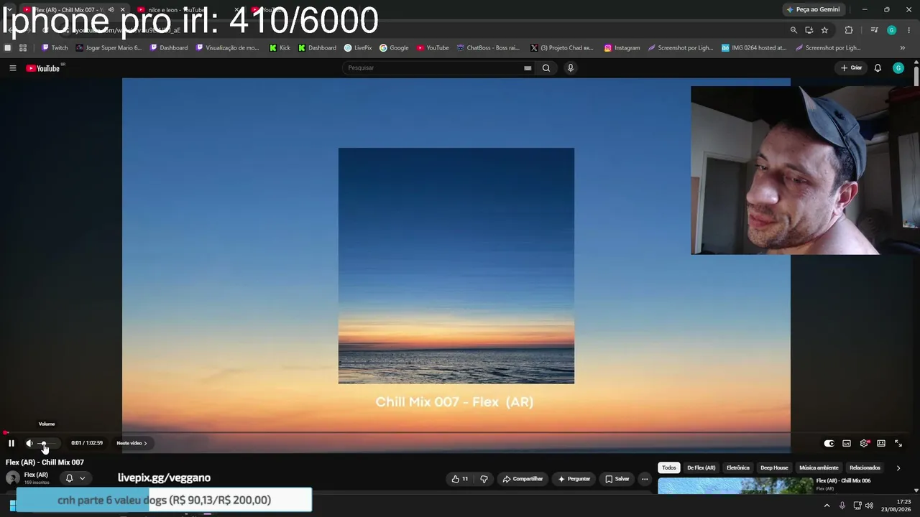The image size is (920, 517).
Task: Mute the video with the speaker icon
Action: point(29,444)
